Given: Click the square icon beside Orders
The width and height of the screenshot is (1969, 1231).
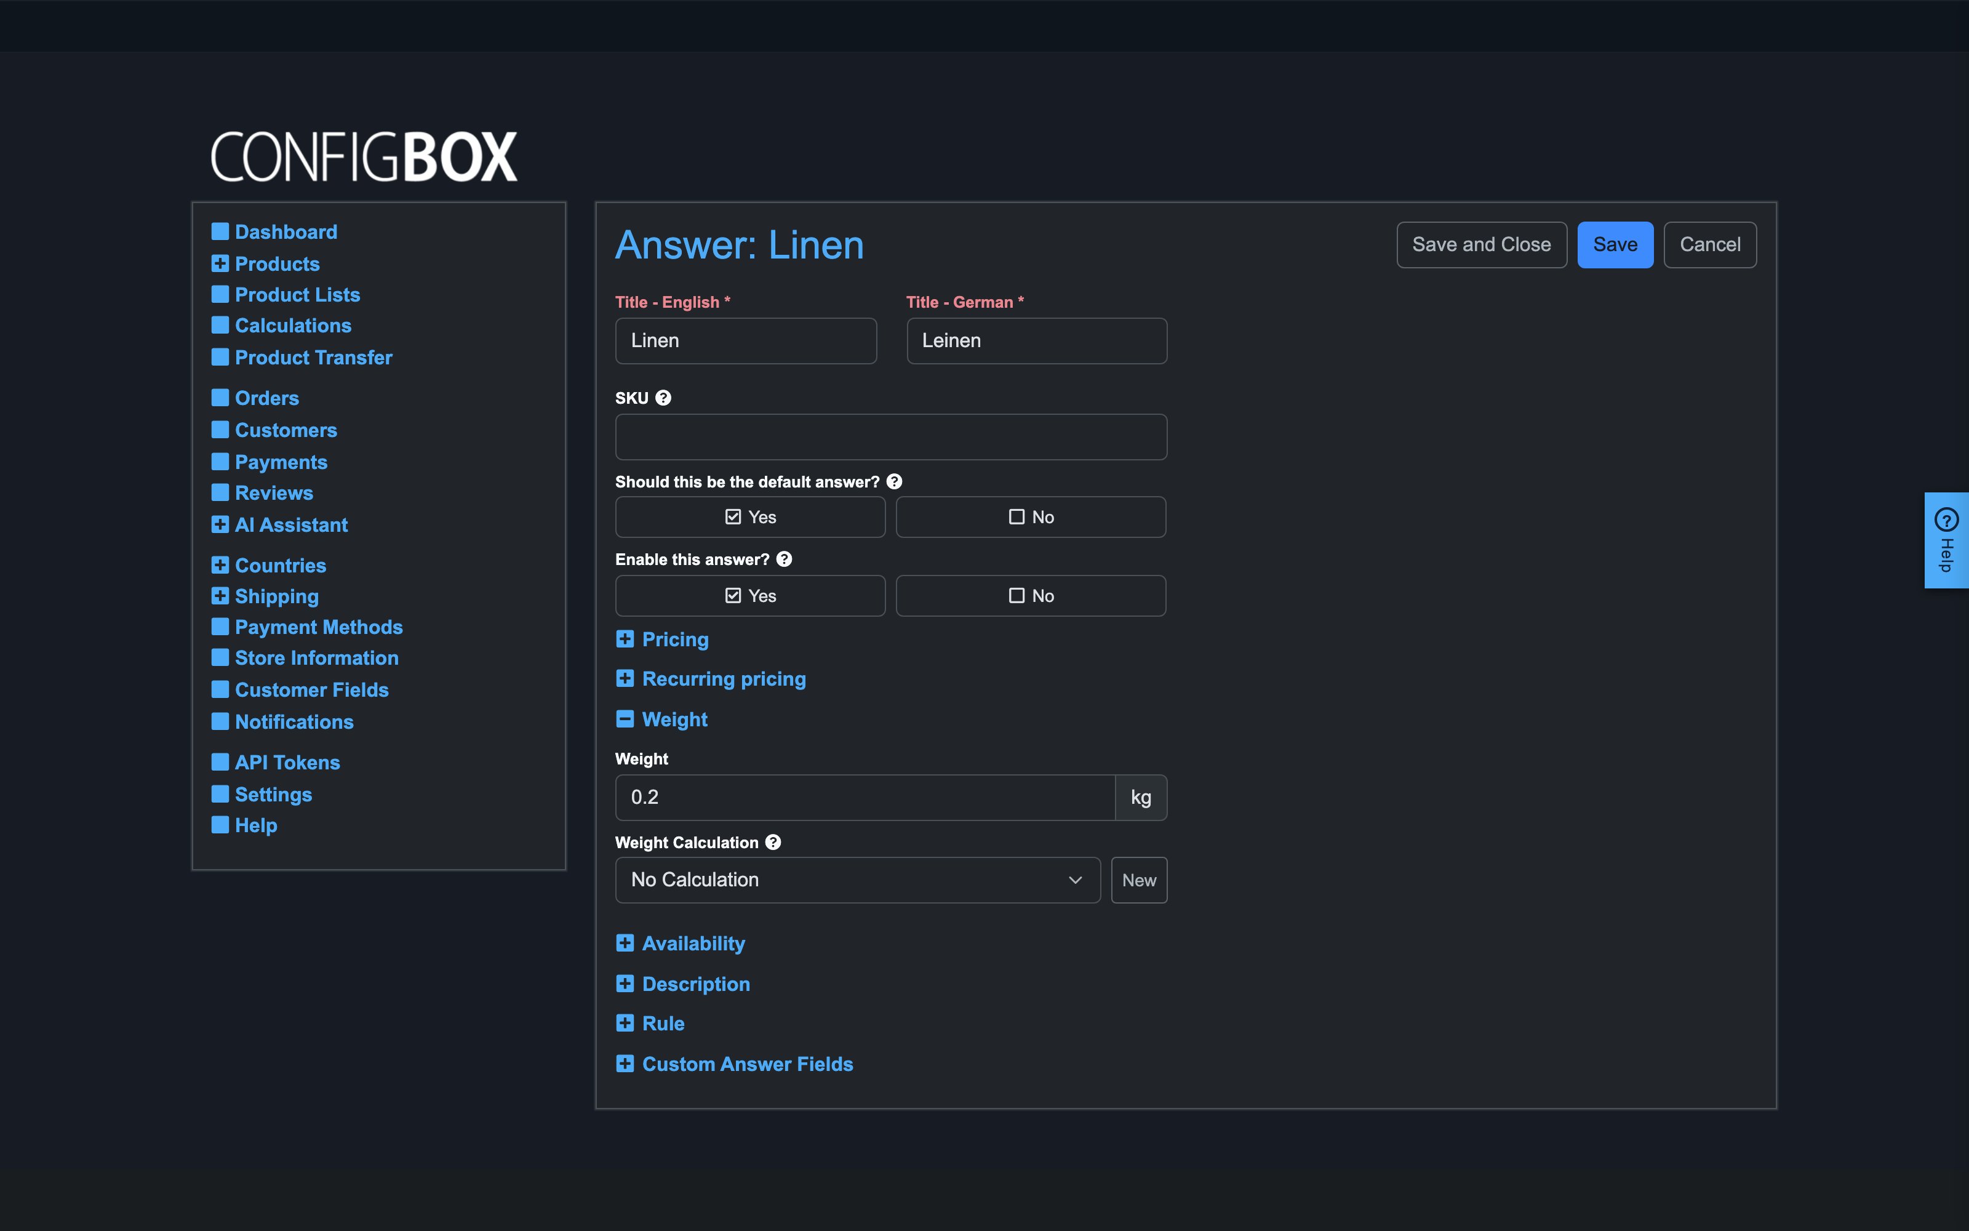Looking at the screenshot, I should (220, 398).
